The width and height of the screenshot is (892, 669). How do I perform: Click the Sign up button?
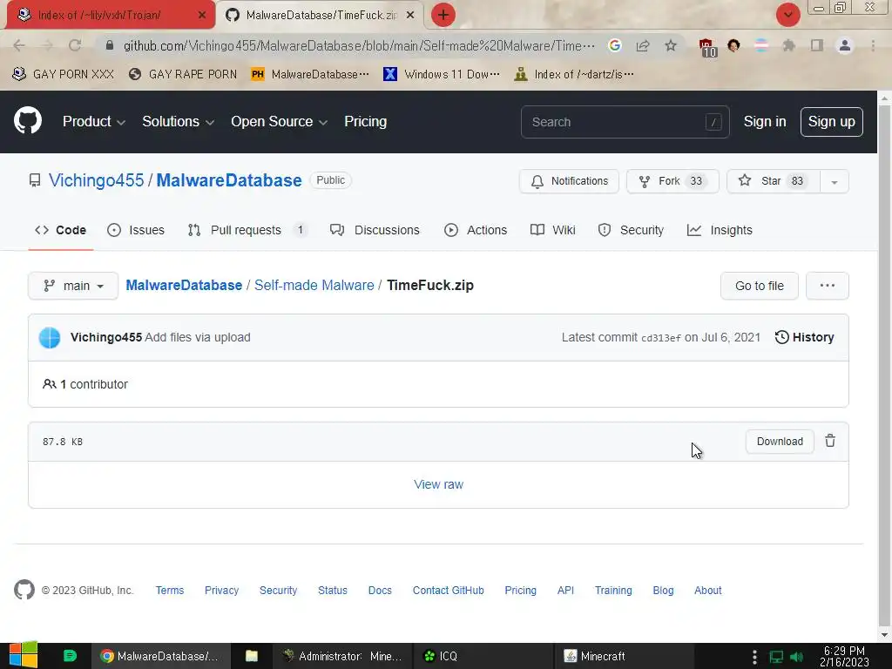click(831, 122)
